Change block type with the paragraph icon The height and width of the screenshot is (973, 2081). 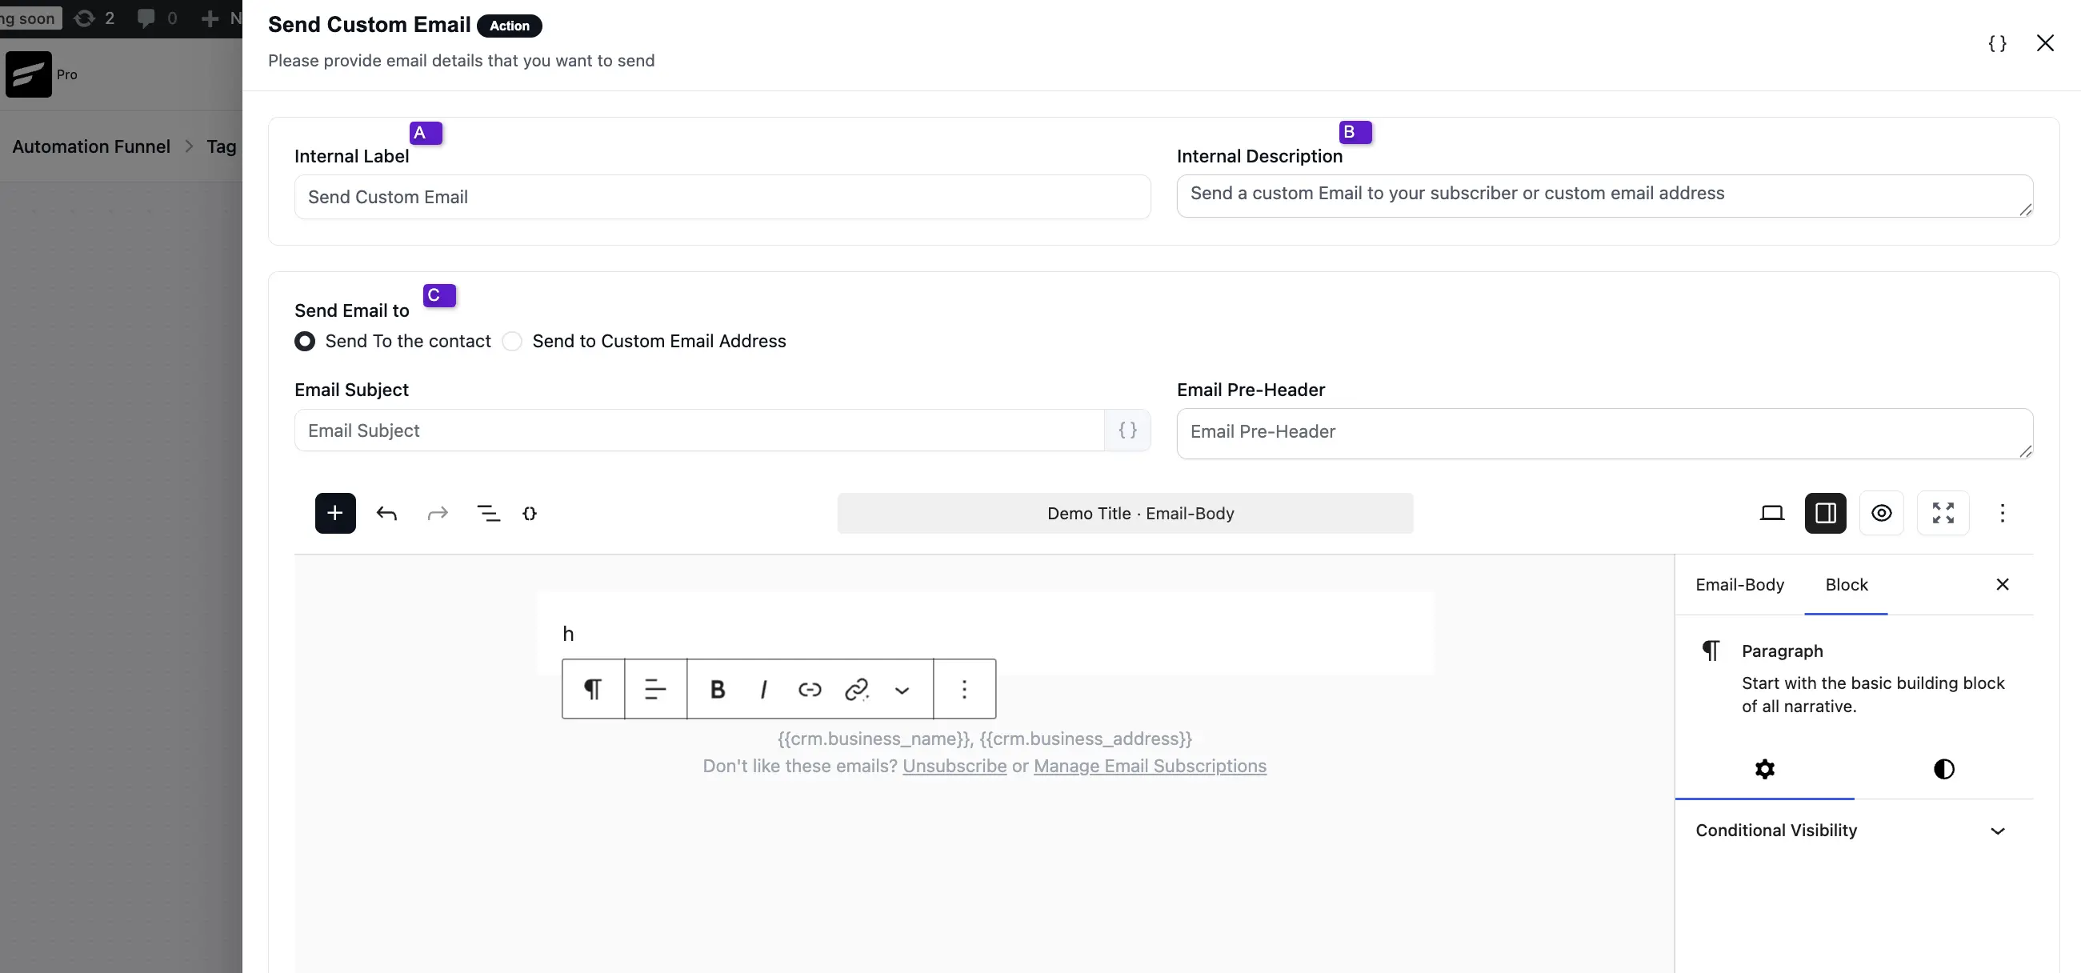point(593,690)
